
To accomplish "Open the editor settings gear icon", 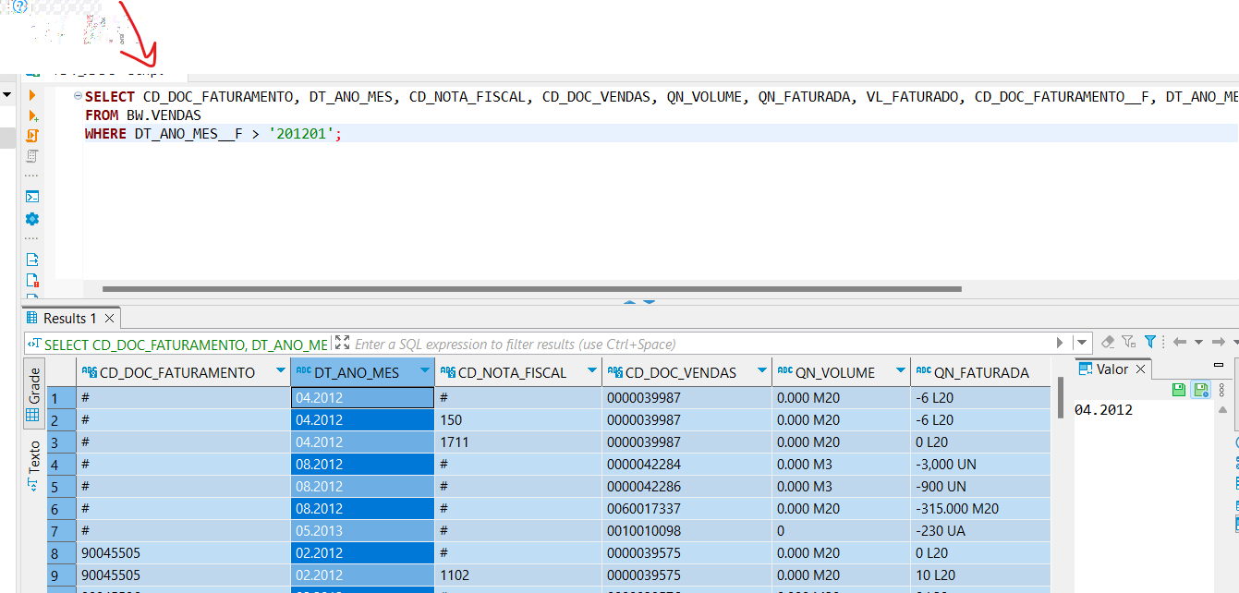I will pos(32,219).
